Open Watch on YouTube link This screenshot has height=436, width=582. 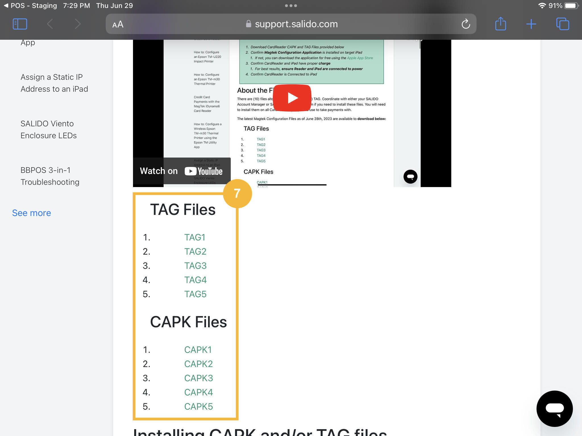(x=182, y=171)
